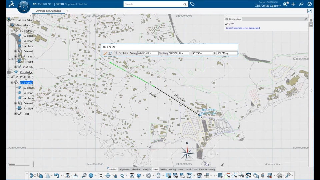320x180 pixels.
Task: Select the Zoom magnifier tool
Action: click(x=122, y=176)
